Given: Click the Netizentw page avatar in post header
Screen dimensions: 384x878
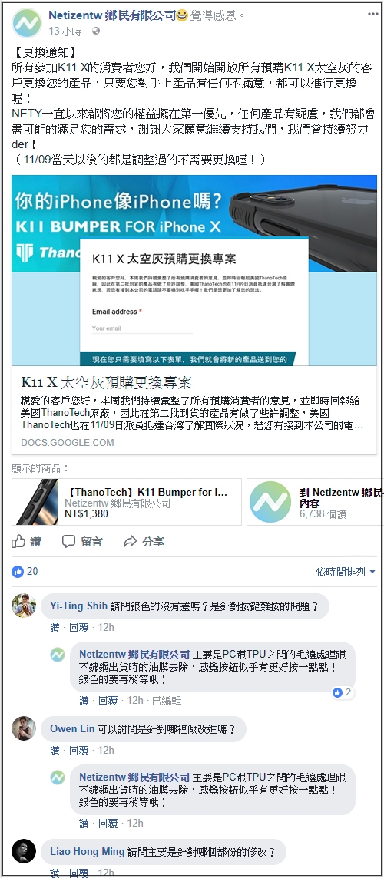Looking at the screenshot, I should tap(27, 23).
